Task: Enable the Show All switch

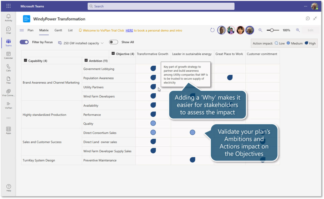Action: [114, 42]
